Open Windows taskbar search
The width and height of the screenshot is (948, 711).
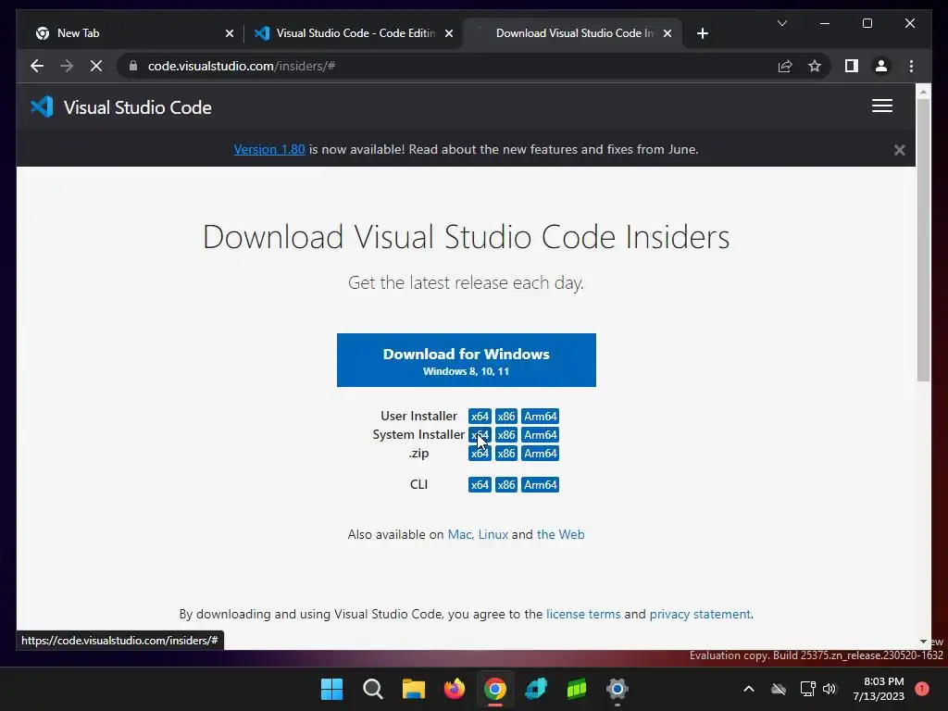click(x=372, y=689)
